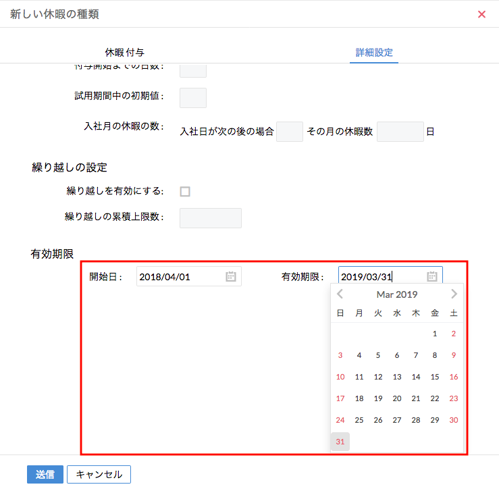Select March 2 in calendar
The width and height of the screenshot is (499, 493).
click(454, 334)
